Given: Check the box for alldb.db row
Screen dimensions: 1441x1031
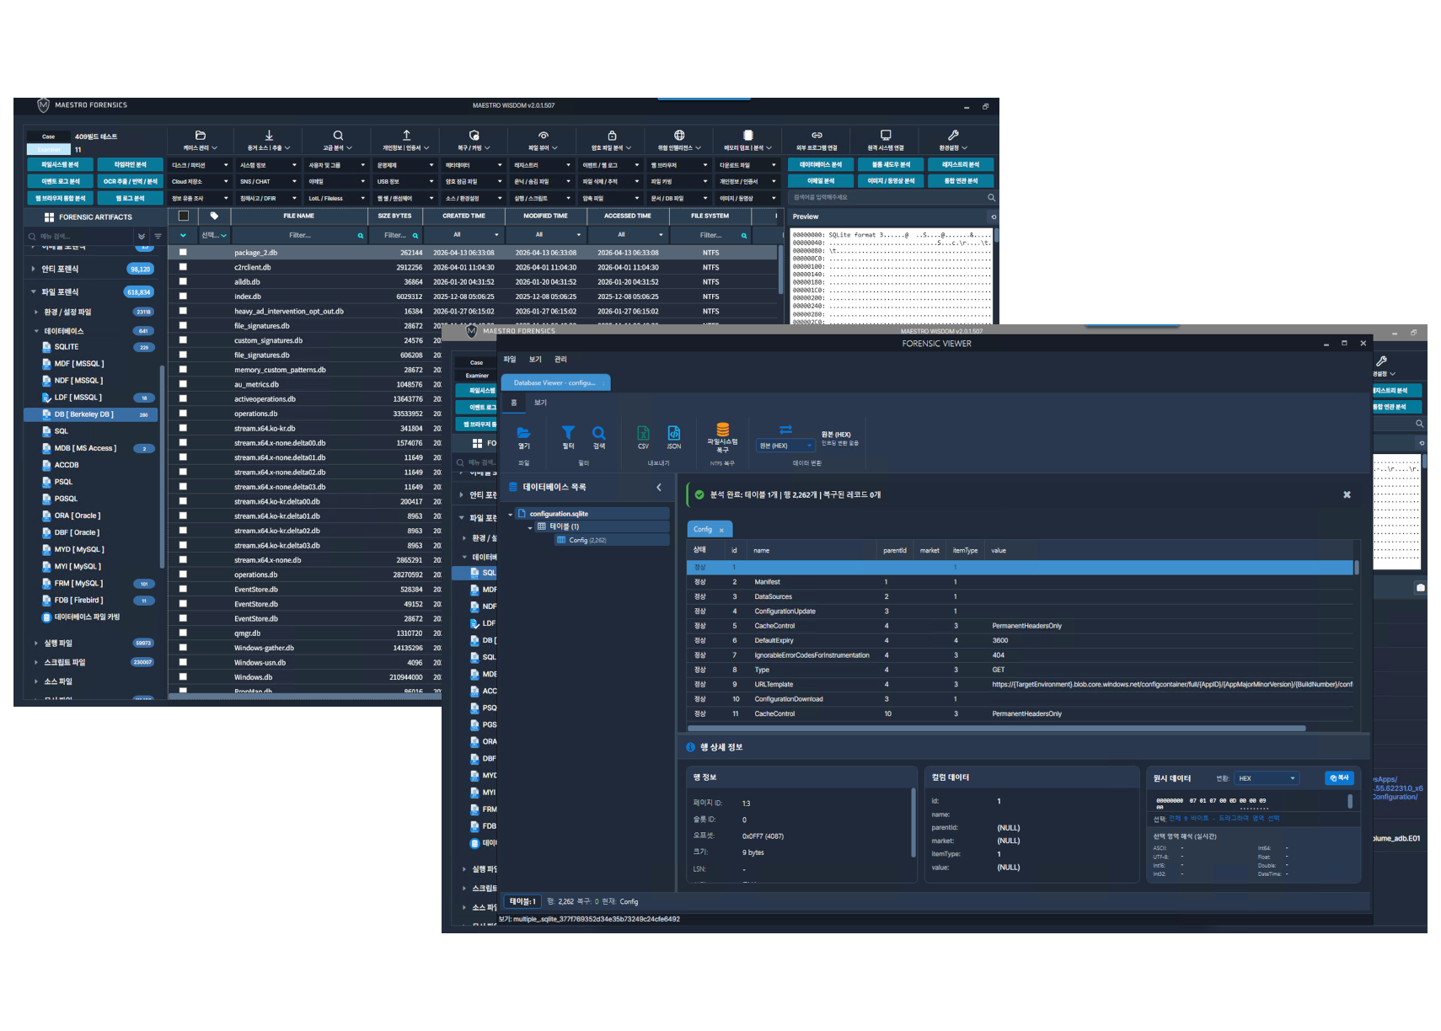Looking at the screenshot, I should pyautogui.click(x=183, y=281).
